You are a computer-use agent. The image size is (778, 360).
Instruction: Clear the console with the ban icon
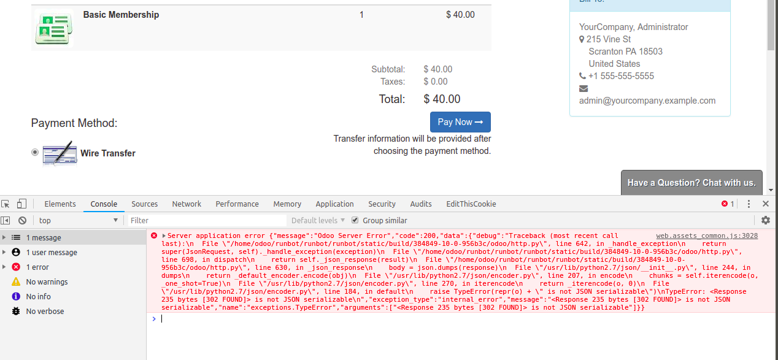[x=22, y=220]
